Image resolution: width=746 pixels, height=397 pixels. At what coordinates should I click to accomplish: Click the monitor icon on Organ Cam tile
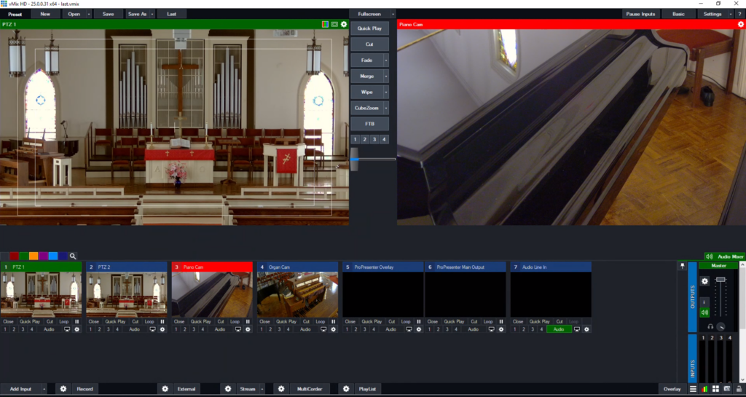coord(323,329)
